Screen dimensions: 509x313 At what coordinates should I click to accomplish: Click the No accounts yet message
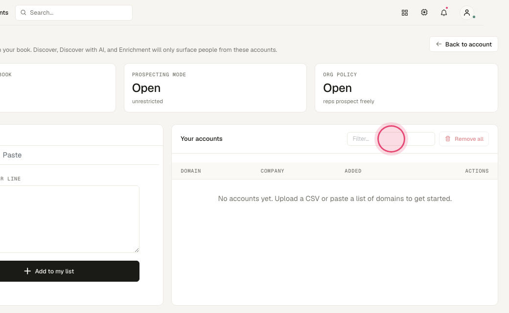(x=335, y=199)
